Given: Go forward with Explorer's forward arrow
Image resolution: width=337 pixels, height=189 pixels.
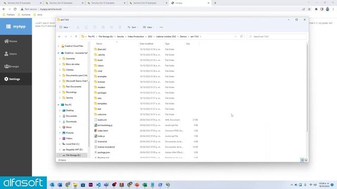Looking at the screenshot, I should tap(66, 37).
